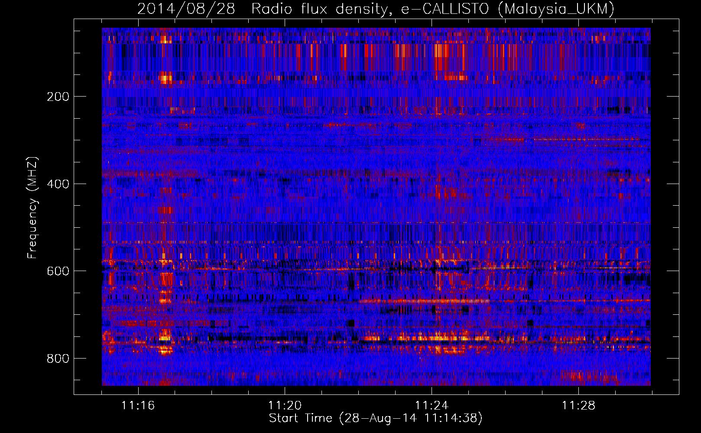This screenshot has height=433, width=701.
Task: Click the 11:16 time tick label
Action: coord(138,406)
